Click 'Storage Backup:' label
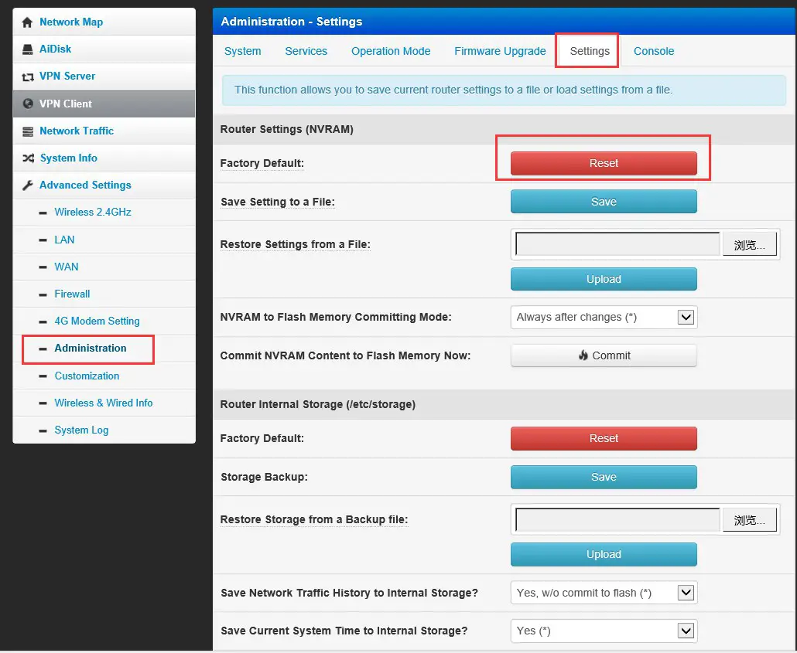797x653 pixels. (x=265, y=478)
